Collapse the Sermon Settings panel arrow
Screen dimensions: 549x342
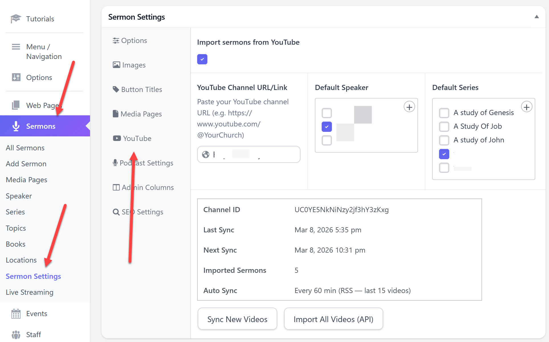coord(536,17)
